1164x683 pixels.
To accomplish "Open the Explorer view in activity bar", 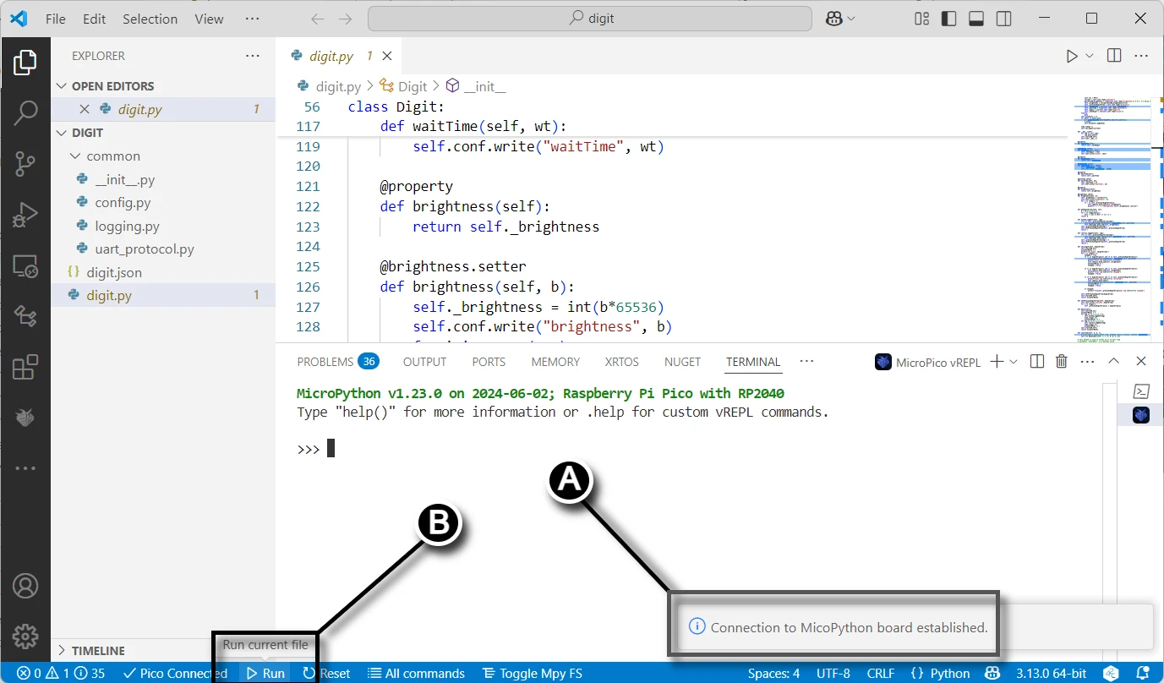I will tap(25, 63).
